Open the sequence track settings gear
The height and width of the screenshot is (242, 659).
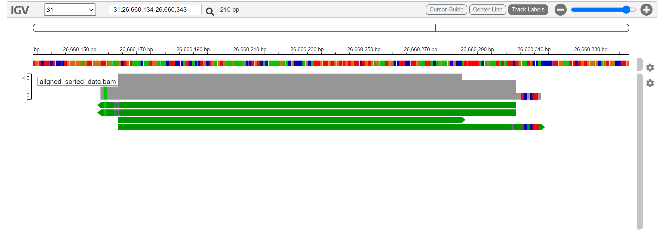(x=650, y=68)
